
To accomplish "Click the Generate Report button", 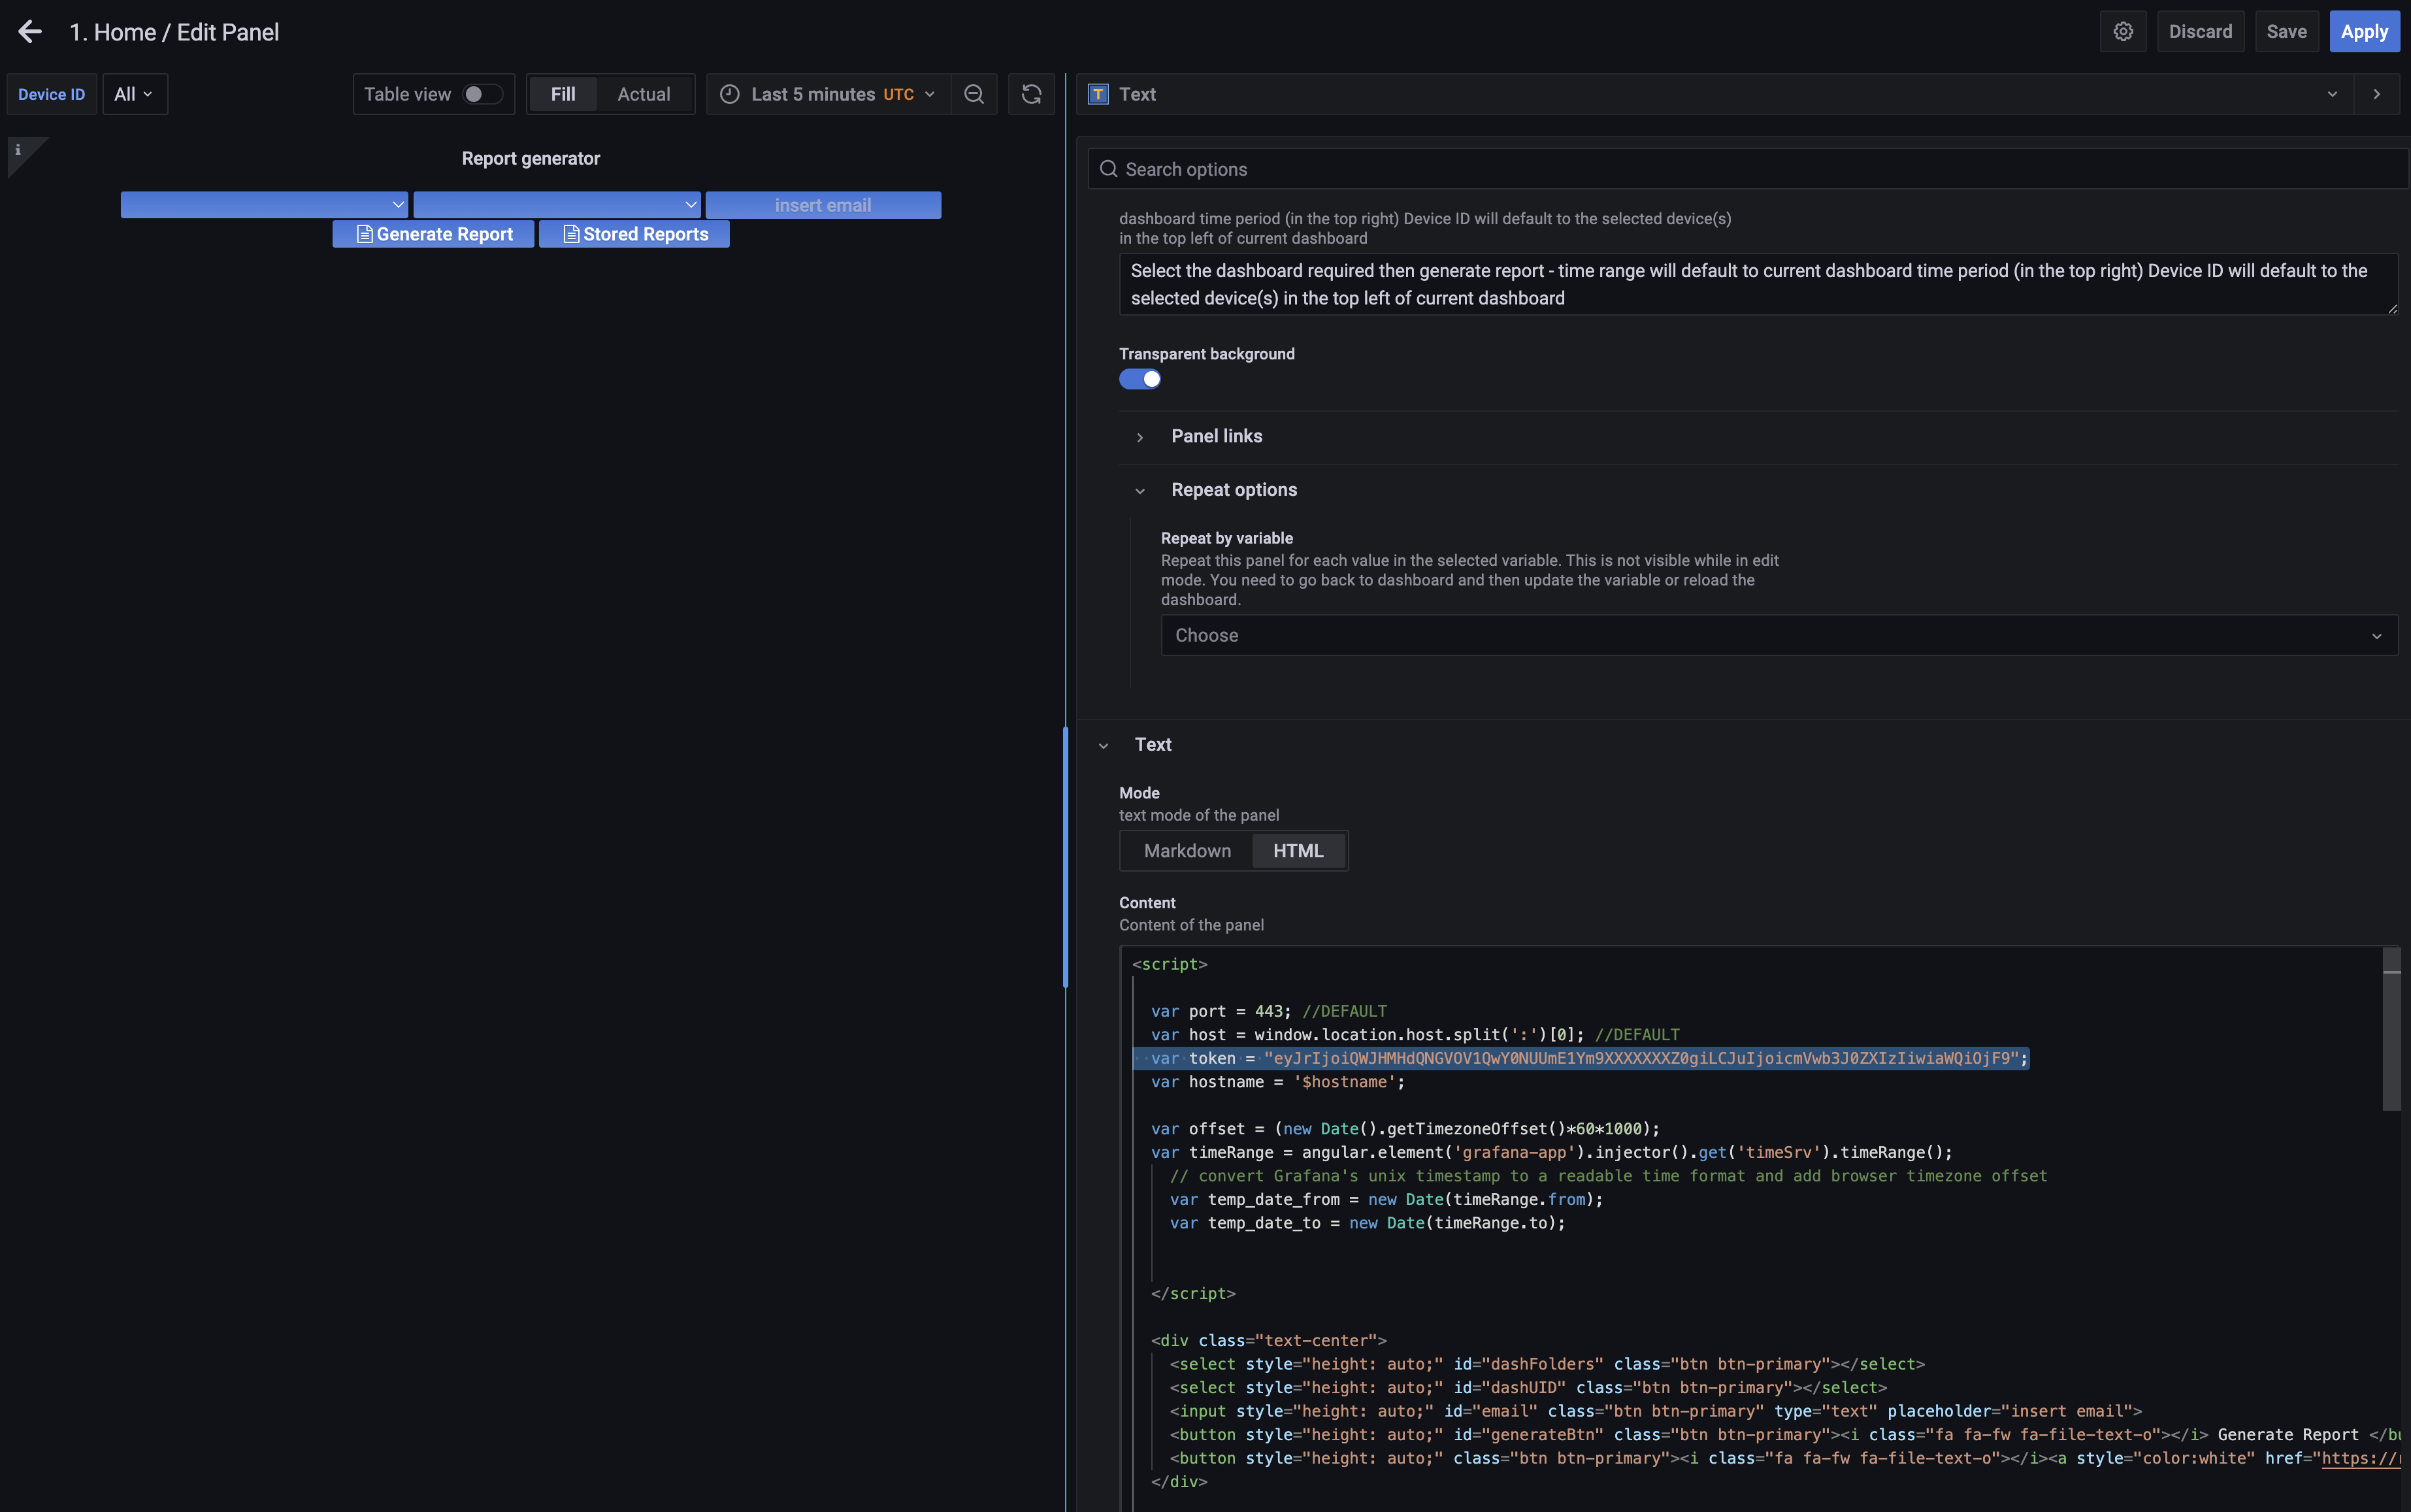I will [x=433, y=234].
